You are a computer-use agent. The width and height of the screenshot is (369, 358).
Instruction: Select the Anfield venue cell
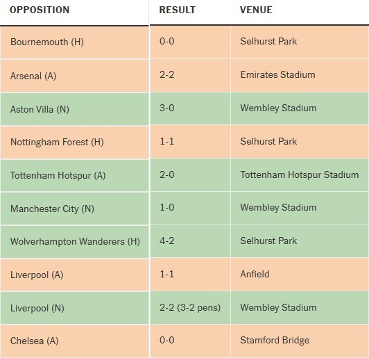tap(300, 275)
